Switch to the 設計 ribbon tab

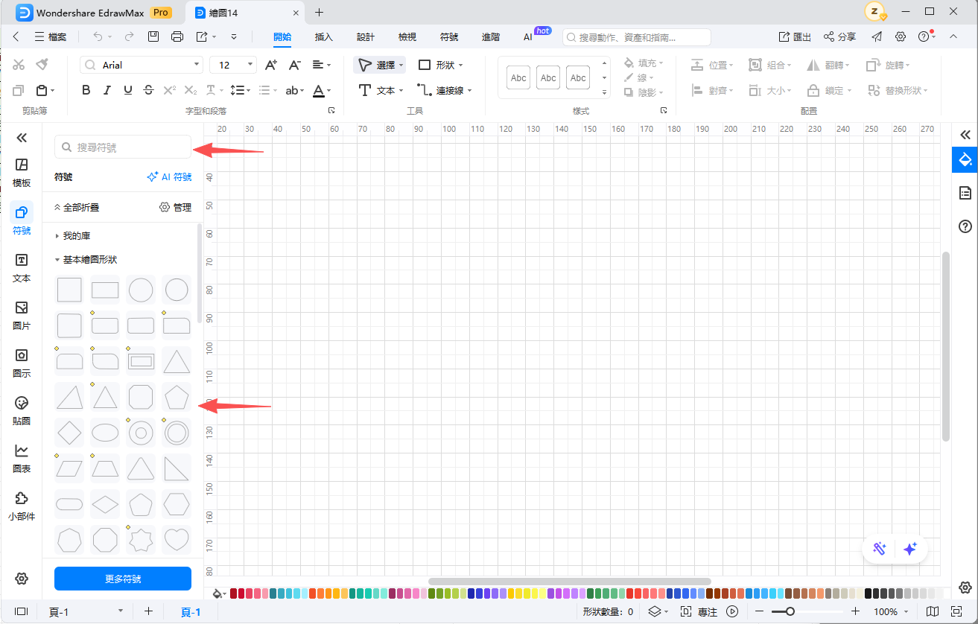click(366, 36)
